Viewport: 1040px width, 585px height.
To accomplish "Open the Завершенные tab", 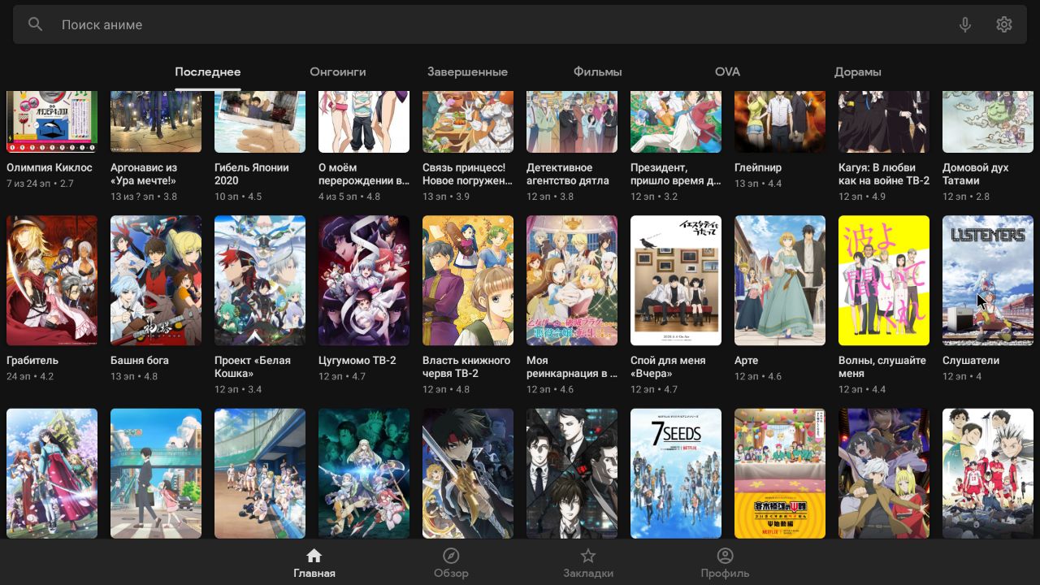I will click(x=468, y=71).
